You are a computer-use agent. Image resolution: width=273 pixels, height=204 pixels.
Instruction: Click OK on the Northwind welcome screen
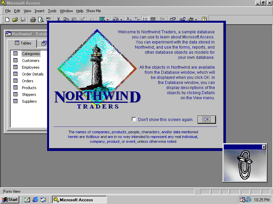tap(207, 120)
